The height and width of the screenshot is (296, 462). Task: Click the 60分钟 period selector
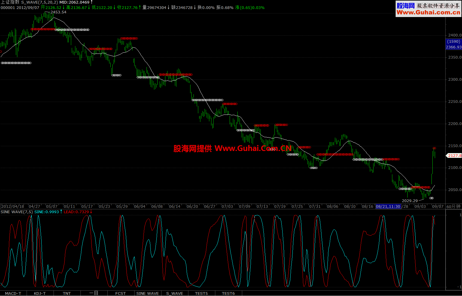[x=453, y=207]
